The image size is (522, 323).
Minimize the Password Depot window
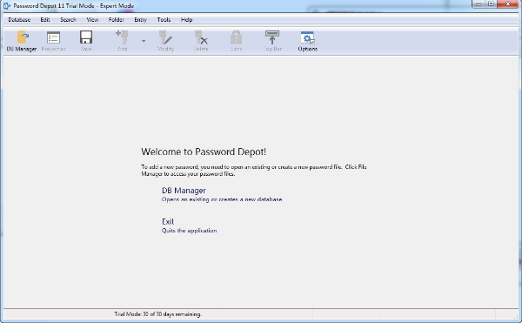point(478,4)
